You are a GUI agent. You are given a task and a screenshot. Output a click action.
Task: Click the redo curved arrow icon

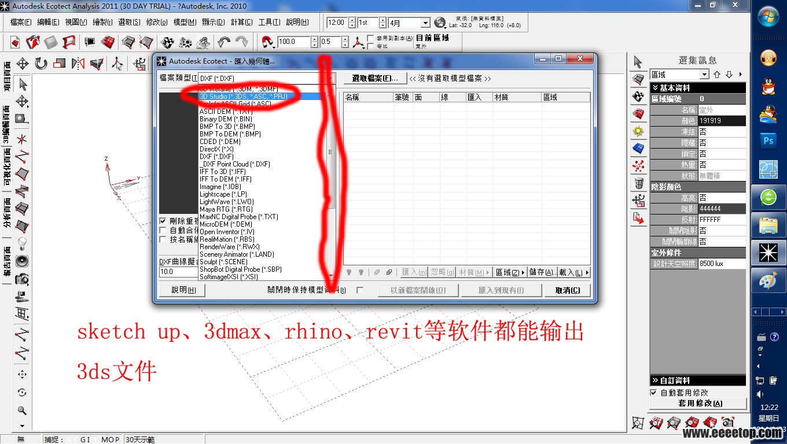[242, 42]
